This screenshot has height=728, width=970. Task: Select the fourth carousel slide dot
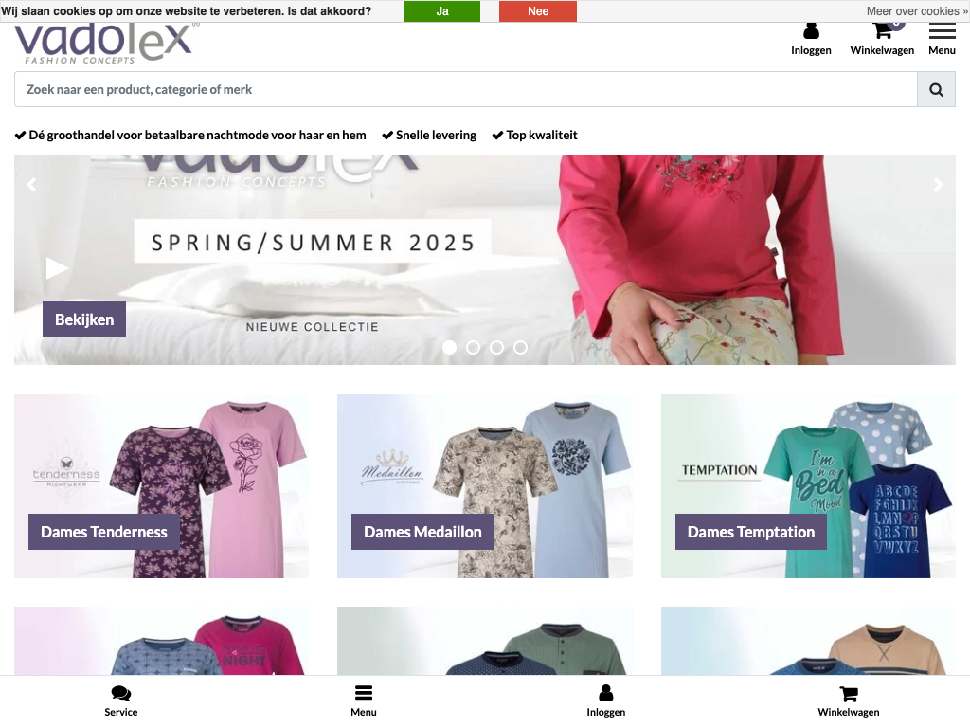(521, 347)
